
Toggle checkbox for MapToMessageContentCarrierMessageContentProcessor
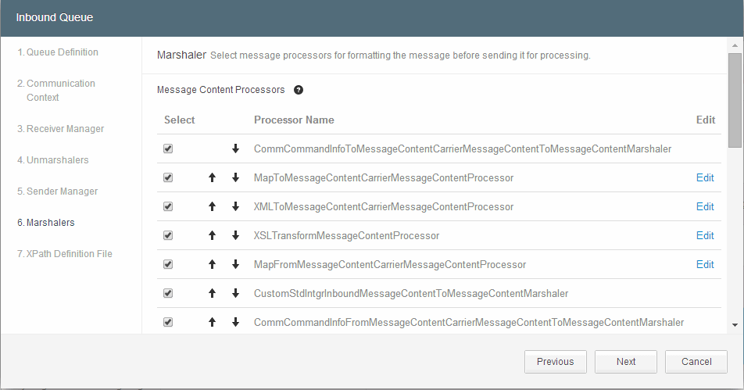pyautogui.click(x=168, y=177)
